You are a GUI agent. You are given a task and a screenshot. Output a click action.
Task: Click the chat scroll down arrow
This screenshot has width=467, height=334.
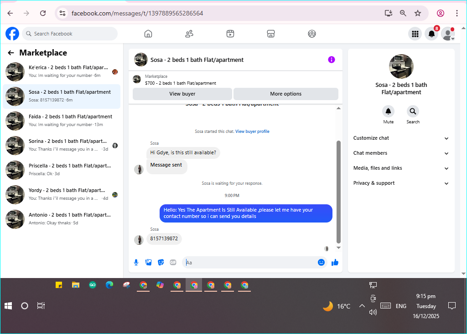pos(338,248)
